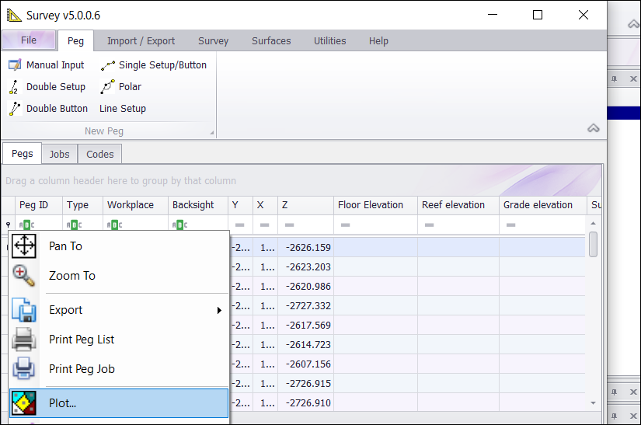
Task: Click the Single Setup/Button icon
Action: click(108, 66)
